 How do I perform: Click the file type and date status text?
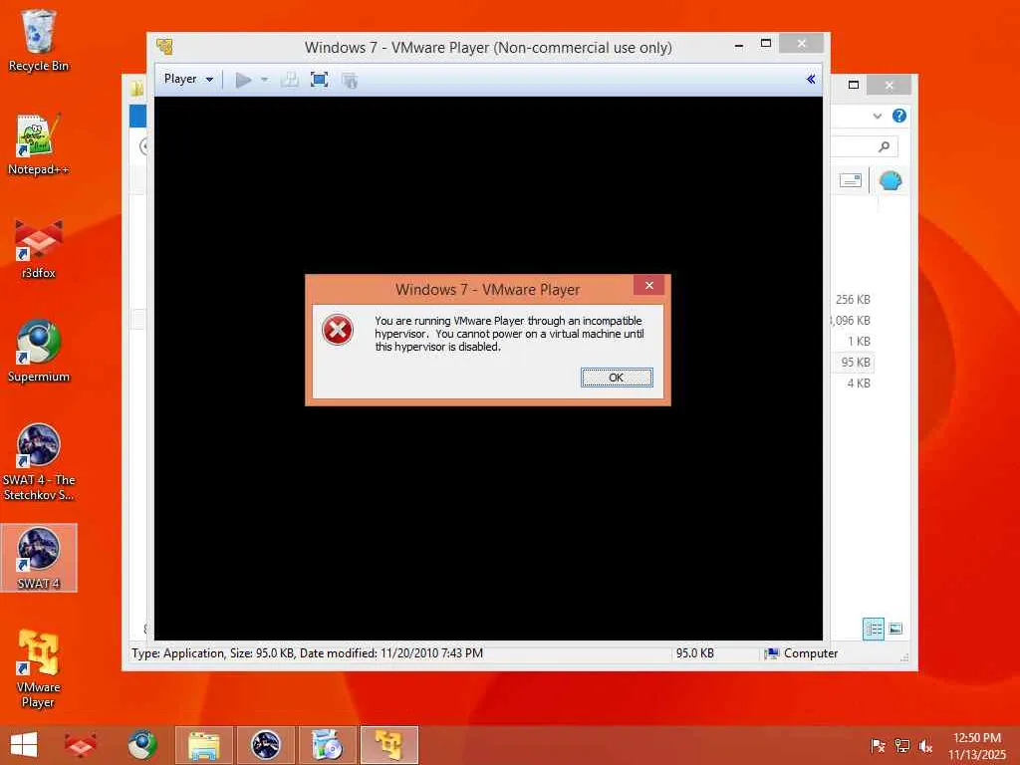tap(307, 653)
